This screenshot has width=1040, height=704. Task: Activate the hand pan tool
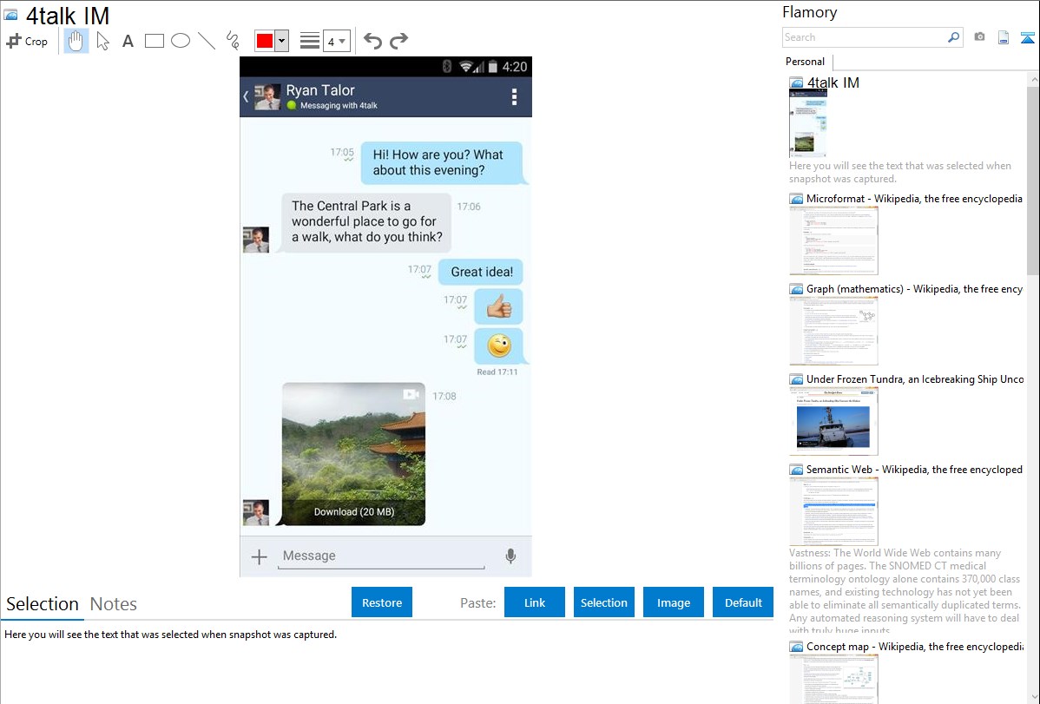click(x=76, y=41)
